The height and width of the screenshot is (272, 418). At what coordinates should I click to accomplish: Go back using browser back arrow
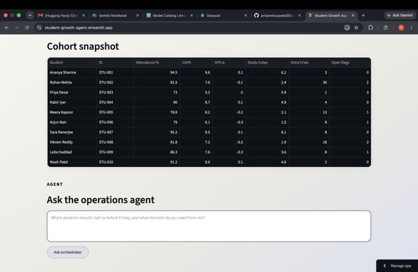click(x=6, y=28)
